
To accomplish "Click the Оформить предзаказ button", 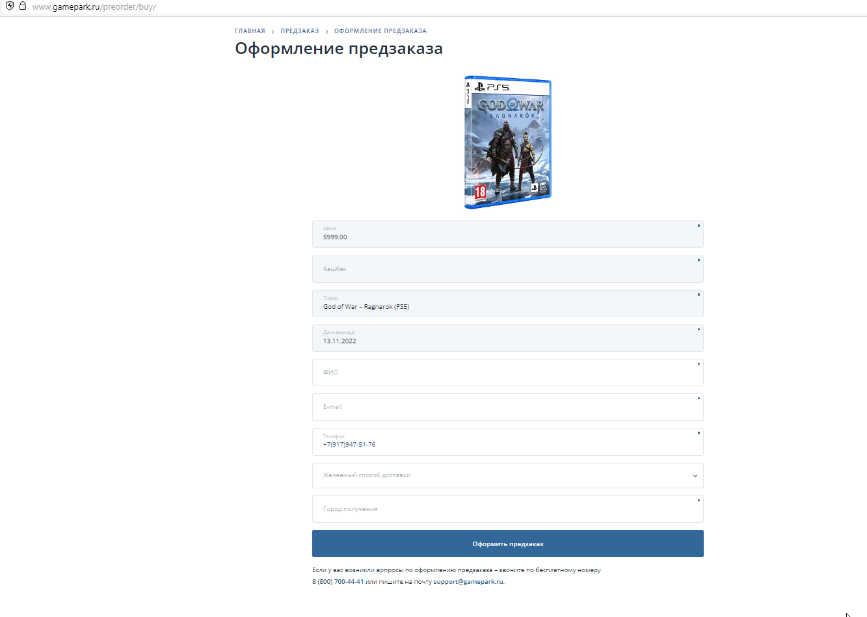I will [508, 544].
